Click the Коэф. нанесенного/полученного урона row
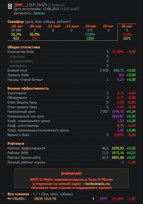This screenshot has width=143, height=204. point(72,130)
